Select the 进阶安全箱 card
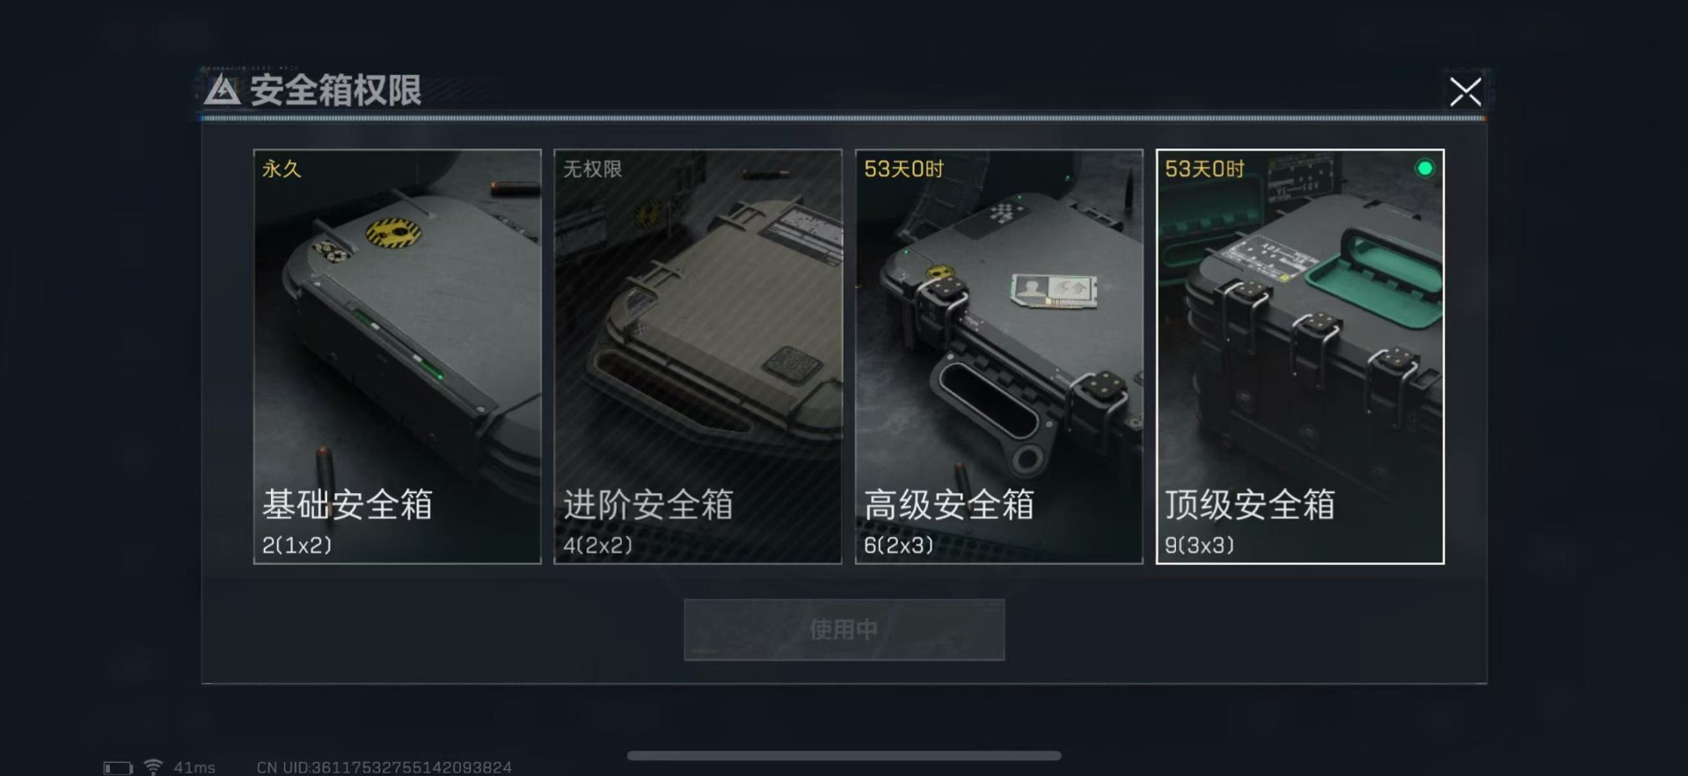This screenshot has height=776, width=1688. tap(698, 356)
